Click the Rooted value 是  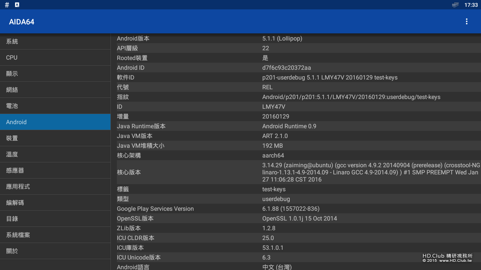(265, 58)
